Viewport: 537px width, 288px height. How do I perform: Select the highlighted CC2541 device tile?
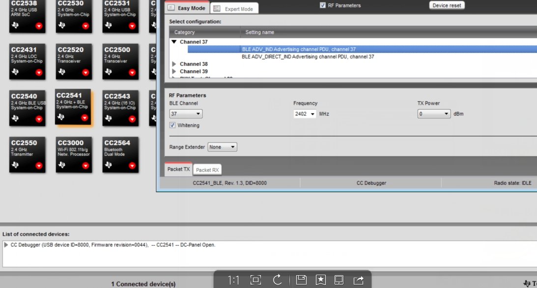(x=73, y=107)
